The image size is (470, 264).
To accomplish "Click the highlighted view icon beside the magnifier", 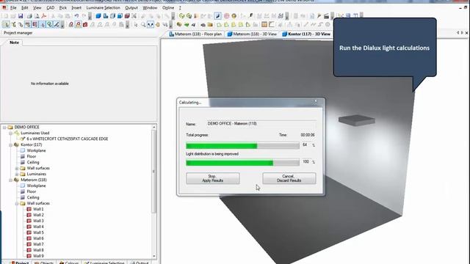I will click(x=151, y=25).
